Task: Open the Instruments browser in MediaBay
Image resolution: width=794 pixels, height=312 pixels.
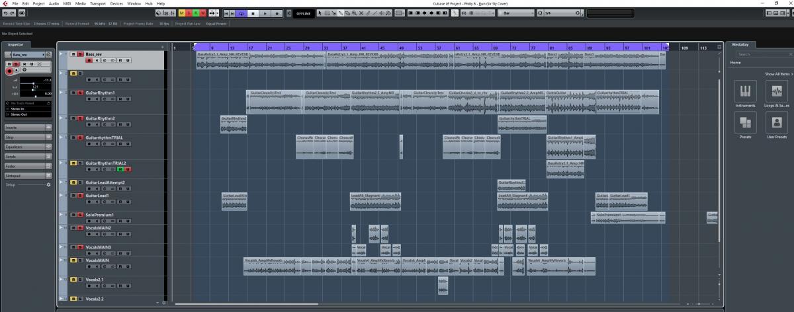Action: (x=745, y=93)
